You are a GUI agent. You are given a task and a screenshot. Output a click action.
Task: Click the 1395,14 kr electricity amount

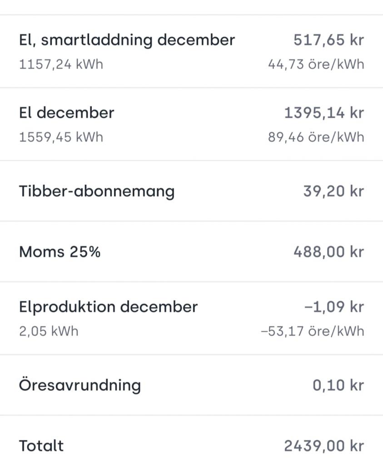click(324, 113)
